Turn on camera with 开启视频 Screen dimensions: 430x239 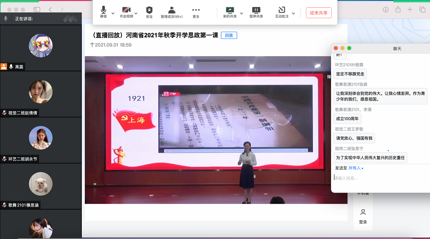click(x=126, y=10)
